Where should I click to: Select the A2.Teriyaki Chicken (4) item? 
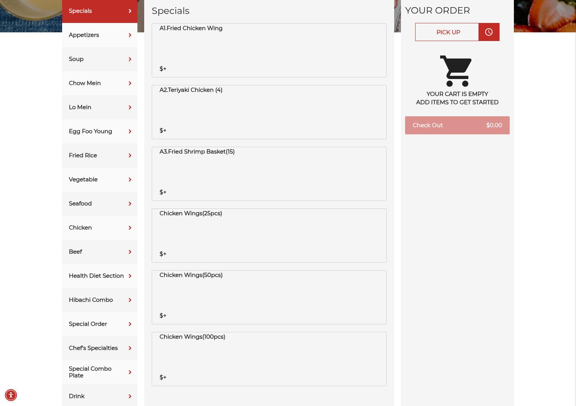[269, 112]
